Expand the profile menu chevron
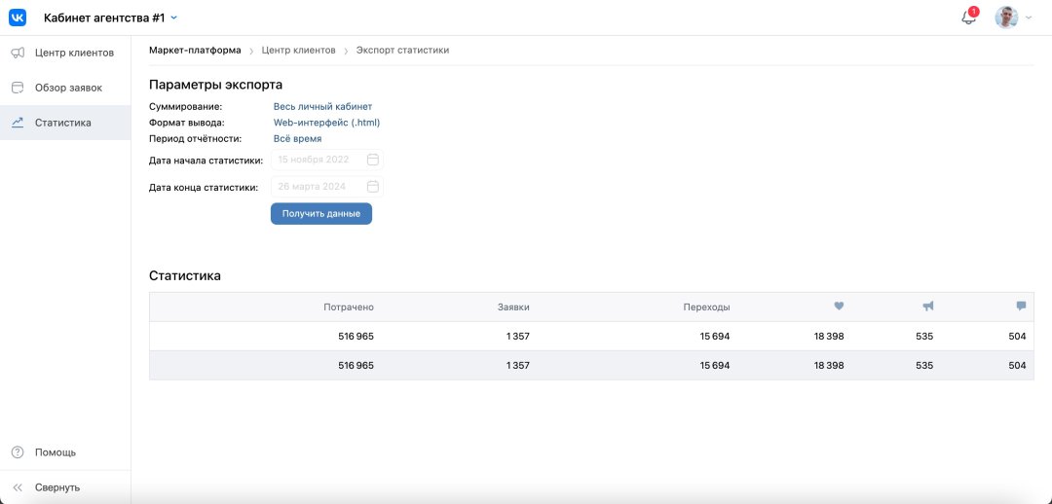 1029,18
